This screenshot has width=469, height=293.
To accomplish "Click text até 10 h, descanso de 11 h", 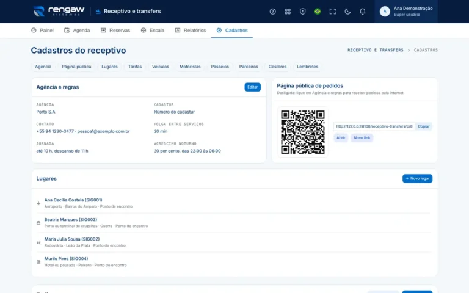I will point(62,151).
